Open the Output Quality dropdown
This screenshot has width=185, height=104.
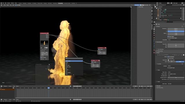[x=176, y=74]
